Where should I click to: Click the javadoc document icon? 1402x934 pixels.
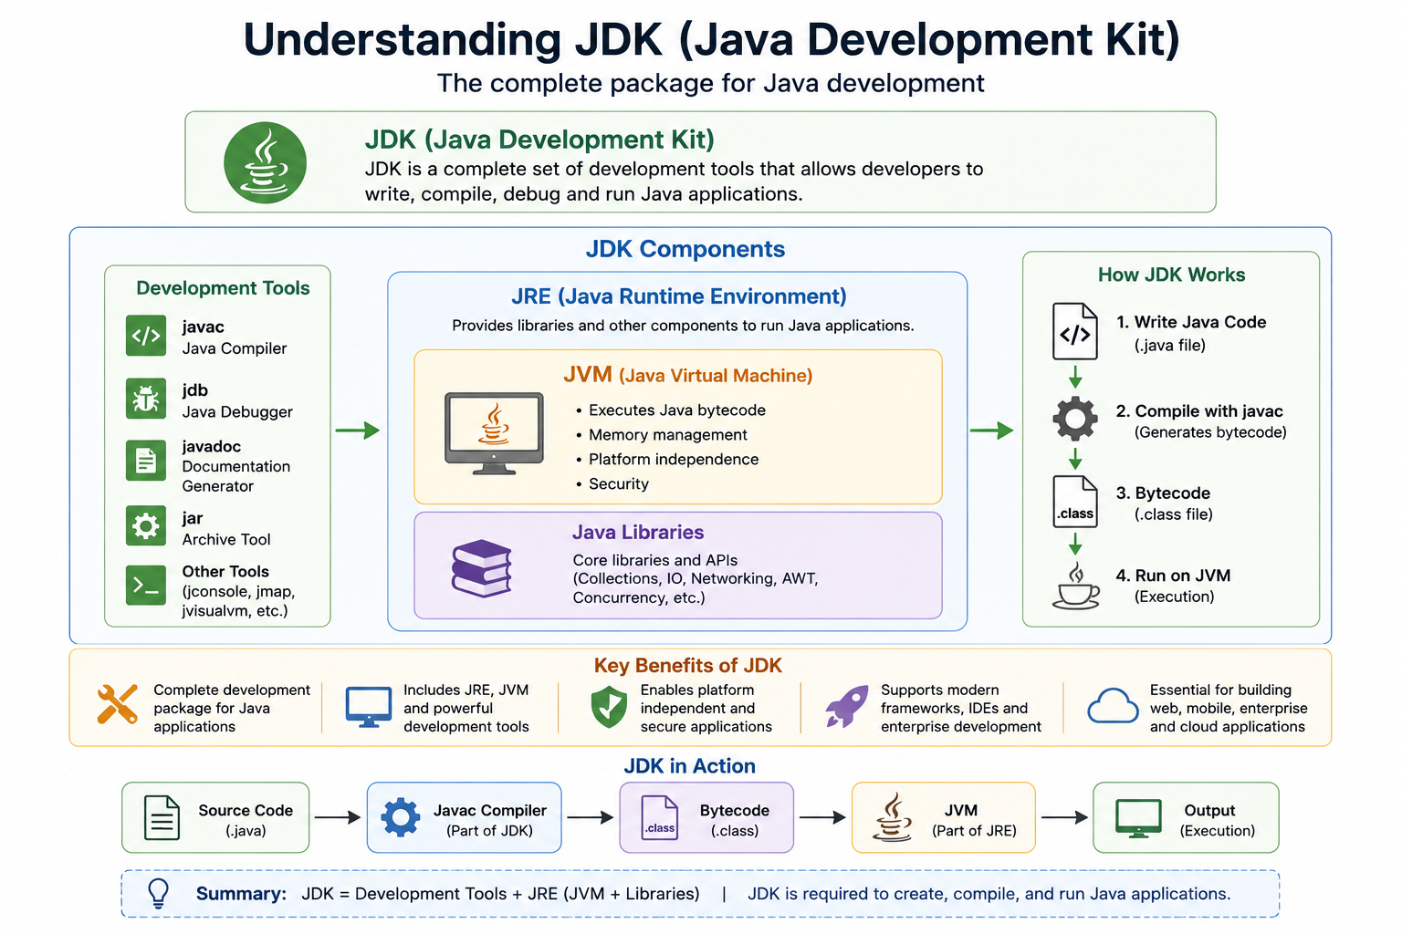pyautogui.click(x=146, y=461)
